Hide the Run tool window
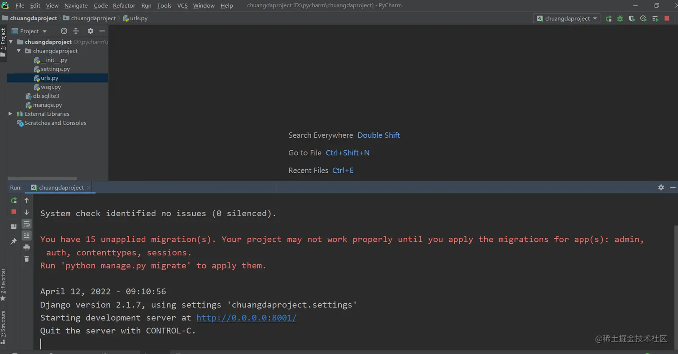Image resolution: width=678 pixels, height=354 pixels. point(673,188)
